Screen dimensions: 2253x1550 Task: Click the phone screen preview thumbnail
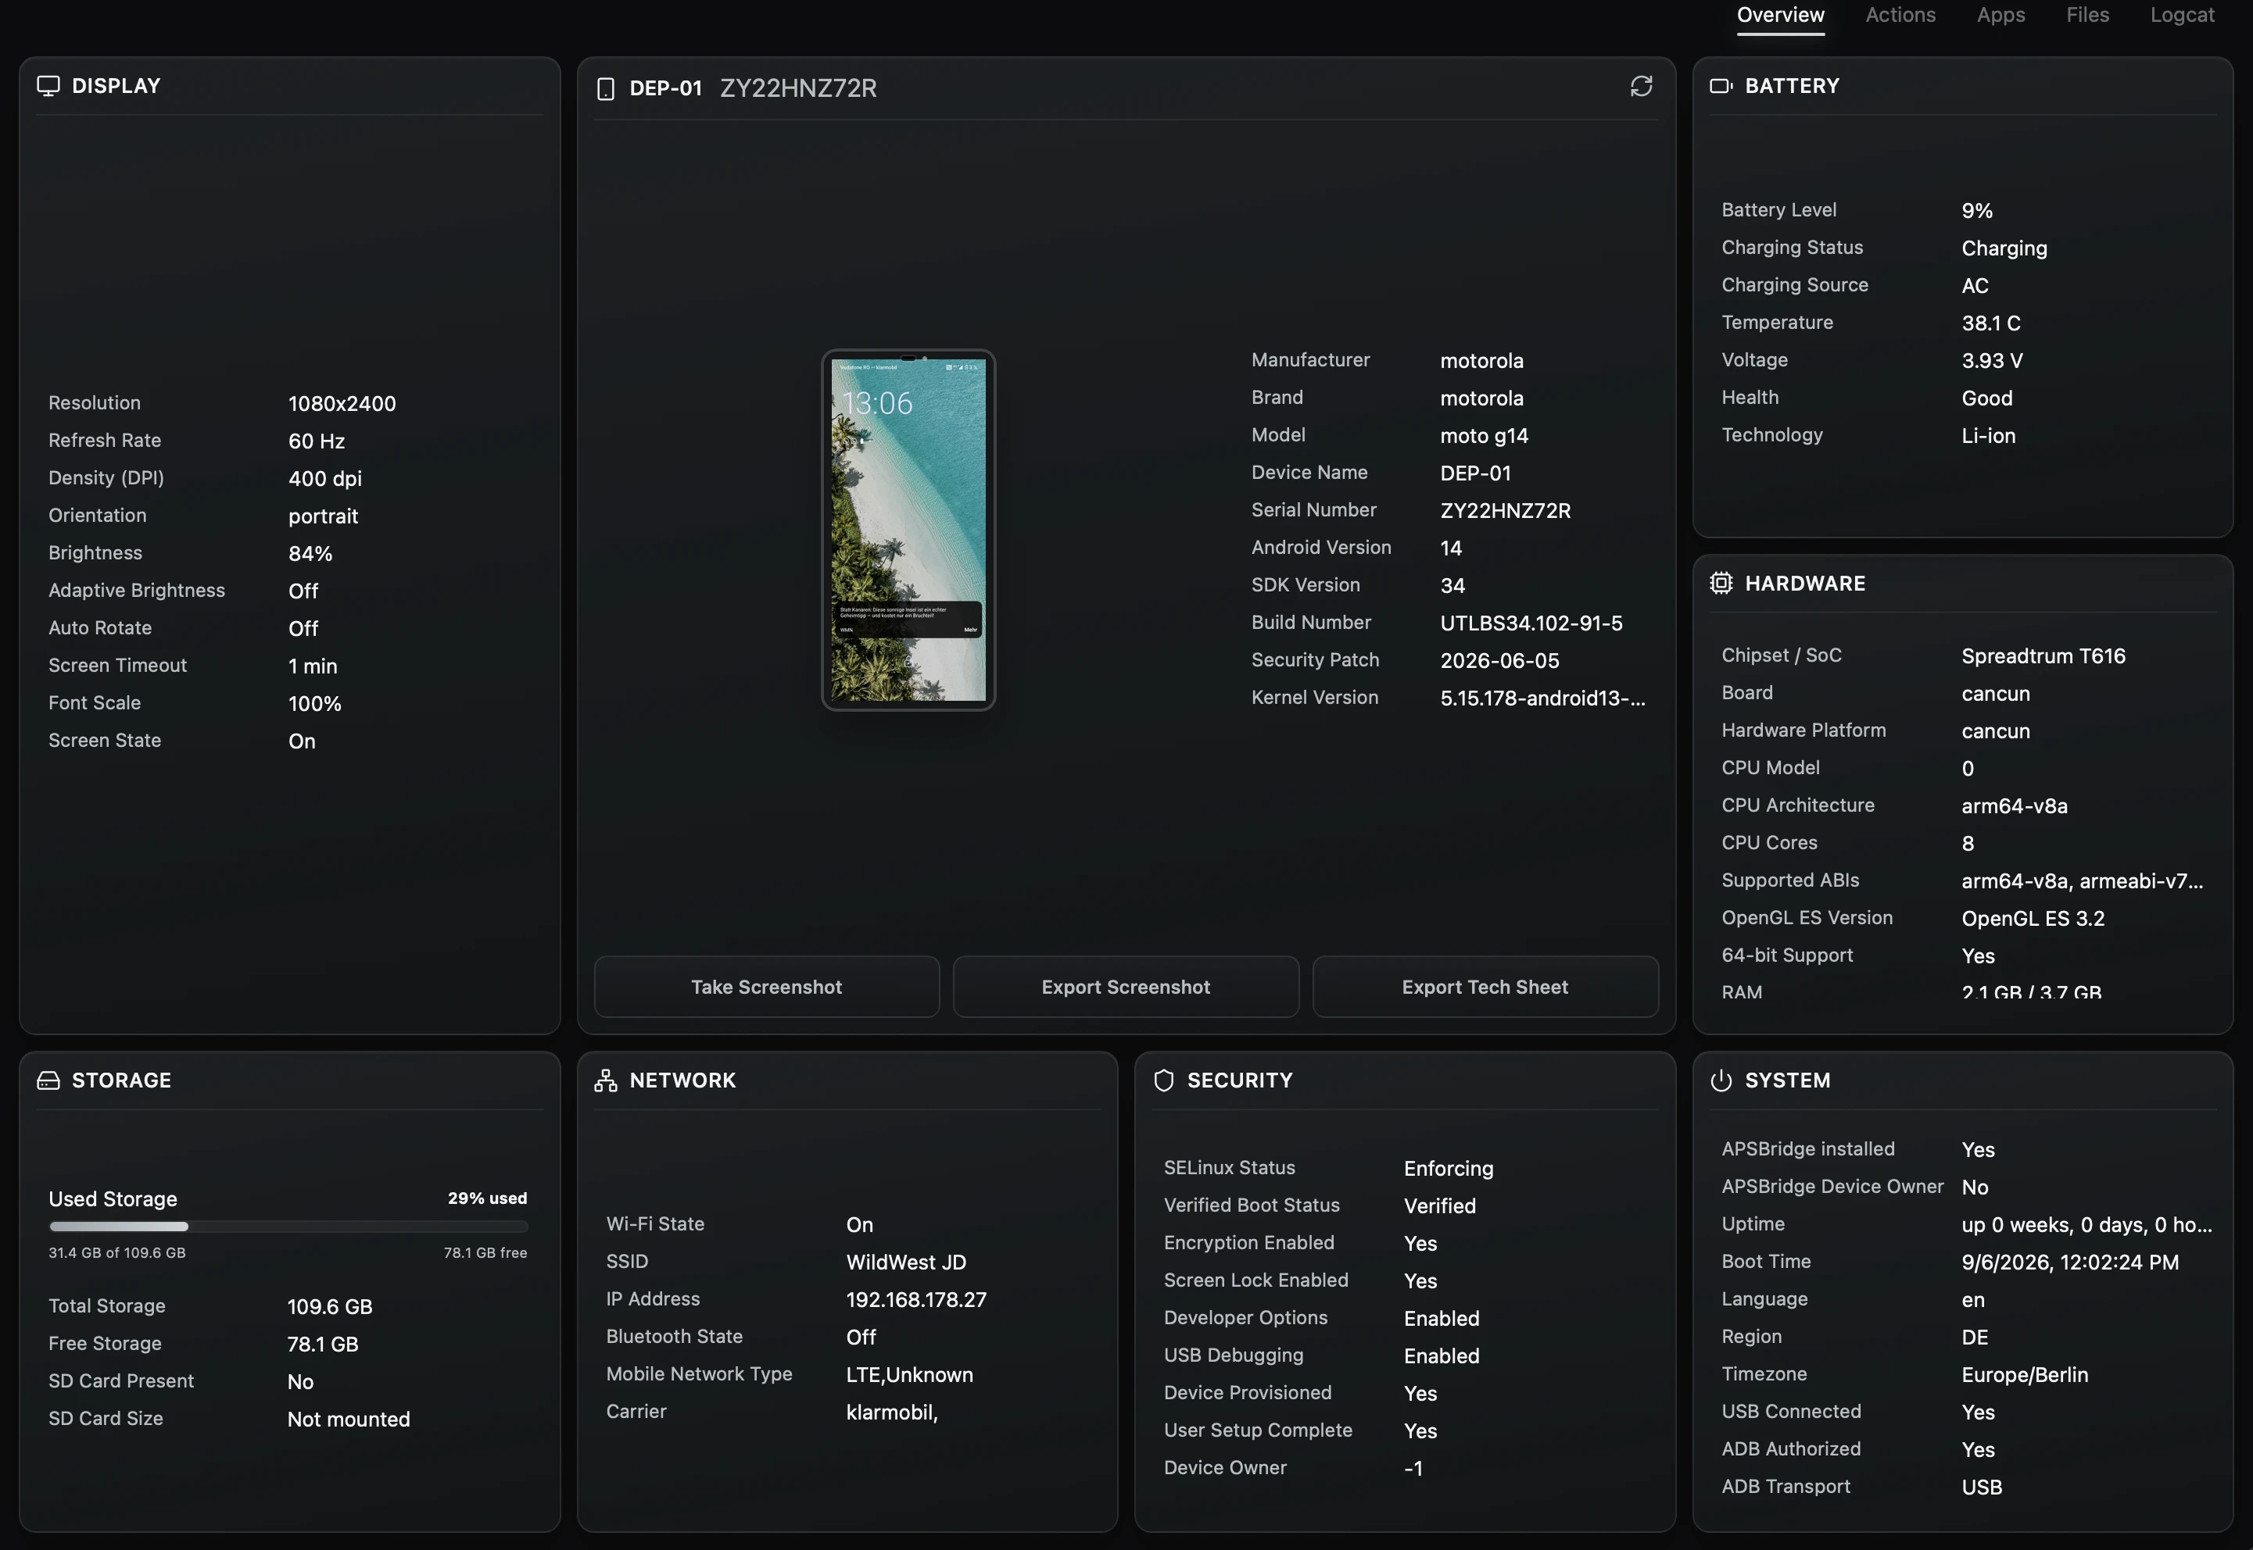pos(908,530)
